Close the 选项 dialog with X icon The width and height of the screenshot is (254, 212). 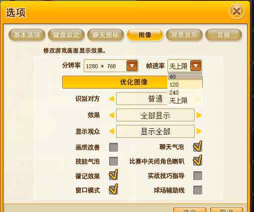point(237,11)
